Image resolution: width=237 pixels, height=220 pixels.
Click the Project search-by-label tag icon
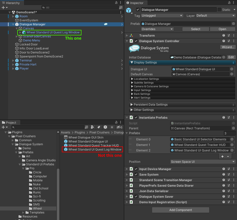[99, 127]
